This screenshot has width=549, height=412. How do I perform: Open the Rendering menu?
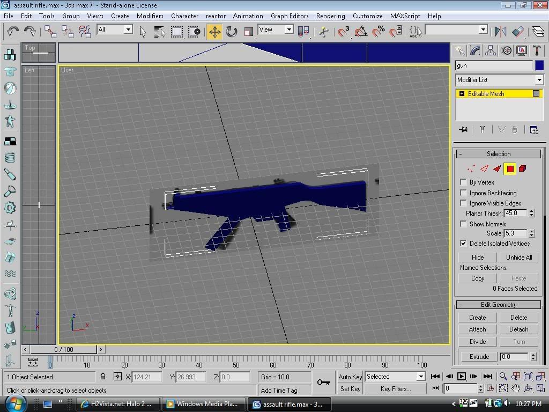pyautogui.click(x=330, y=16)
